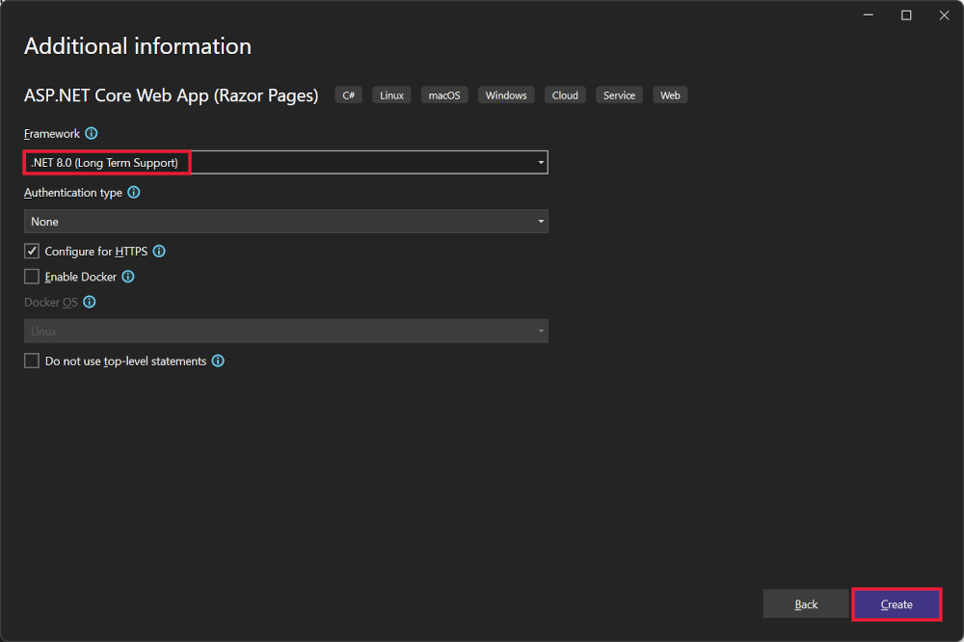Click the Cloud tag
This screenshot has width=964, height=642.
(x=565, y=95)
